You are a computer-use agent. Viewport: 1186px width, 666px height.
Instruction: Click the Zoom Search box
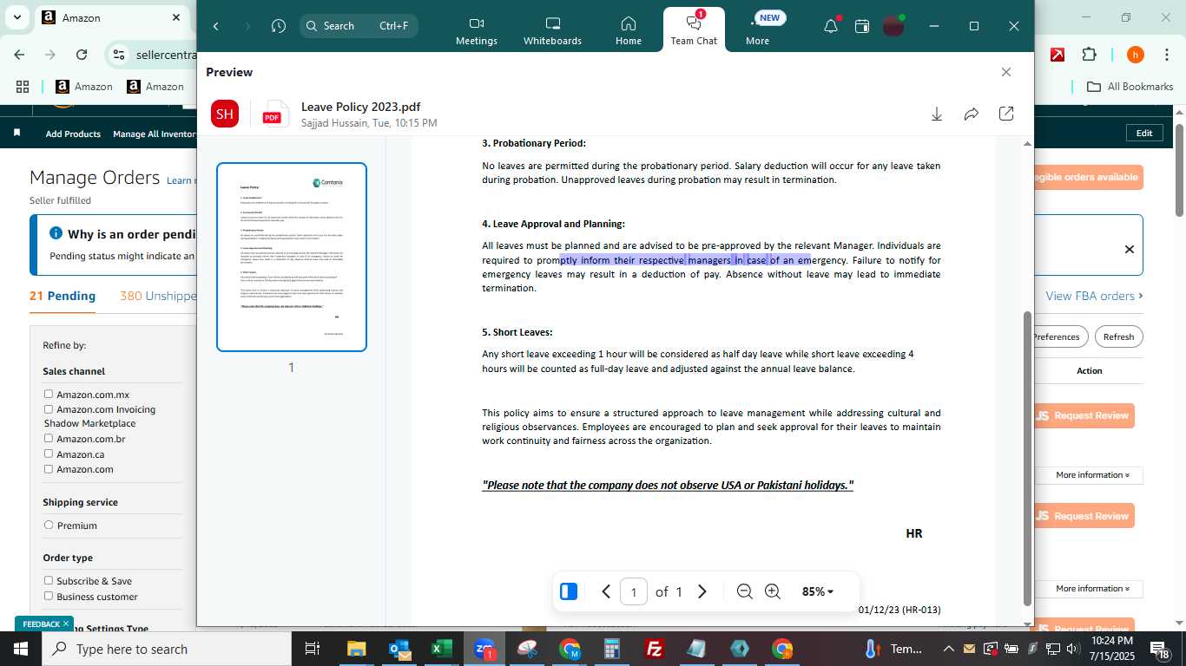359,26
